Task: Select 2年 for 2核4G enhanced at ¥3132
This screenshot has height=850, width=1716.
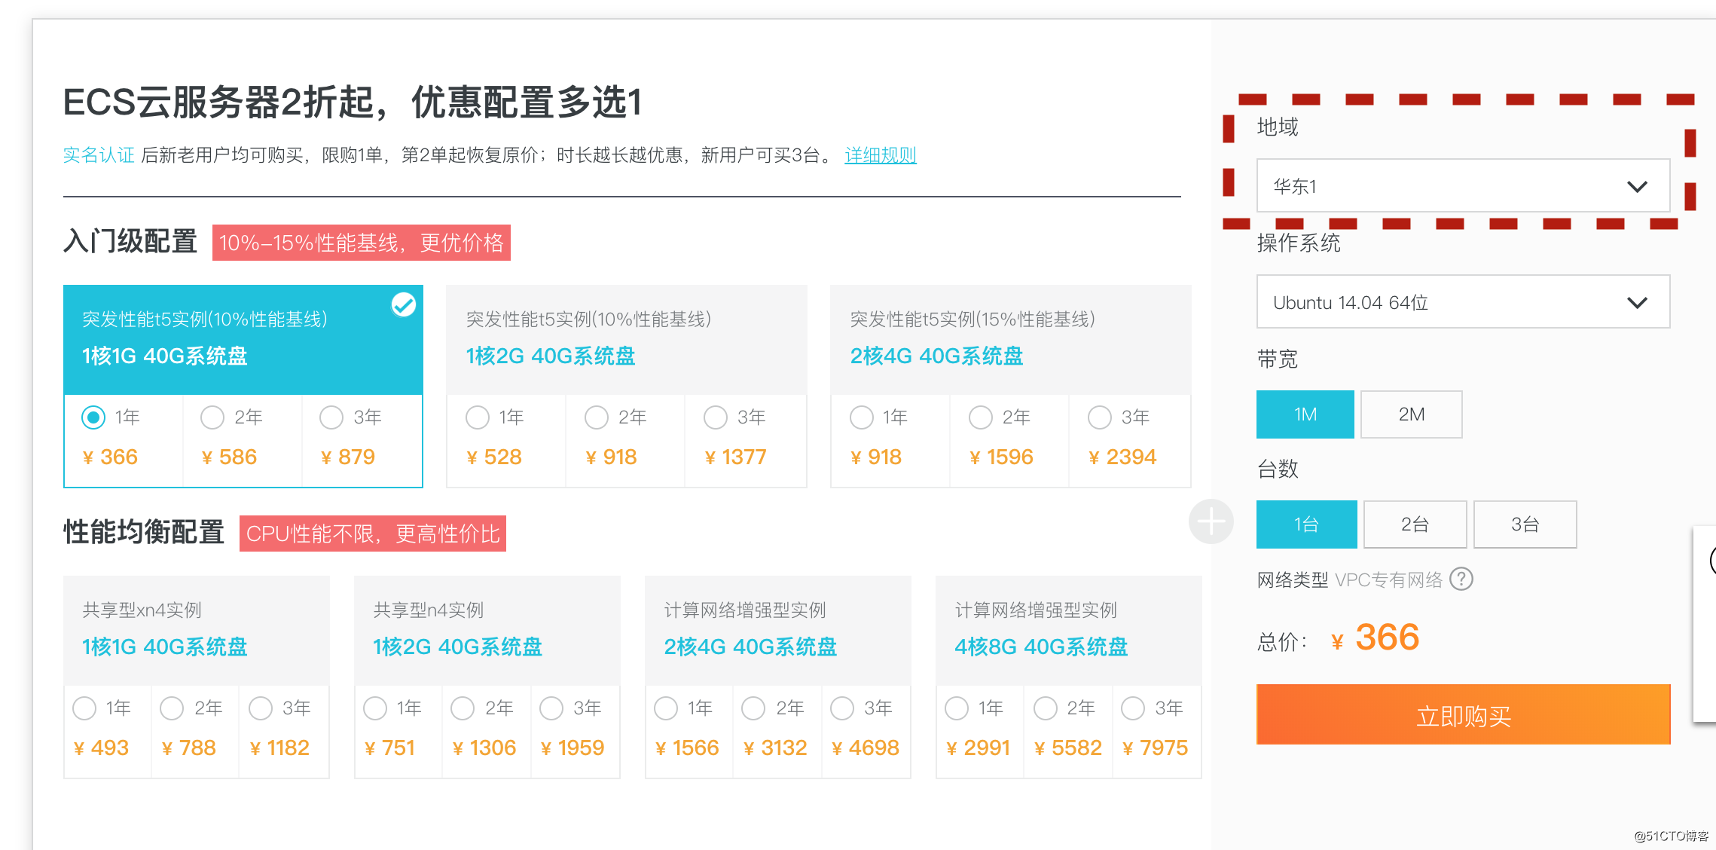Action: click(x=753, y=708)
